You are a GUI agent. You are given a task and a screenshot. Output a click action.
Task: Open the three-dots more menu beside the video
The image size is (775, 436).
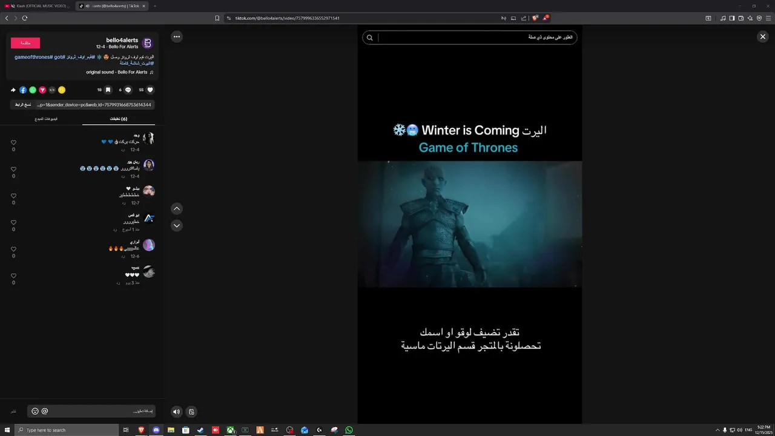pyautogui.click(x=177, y=37)
